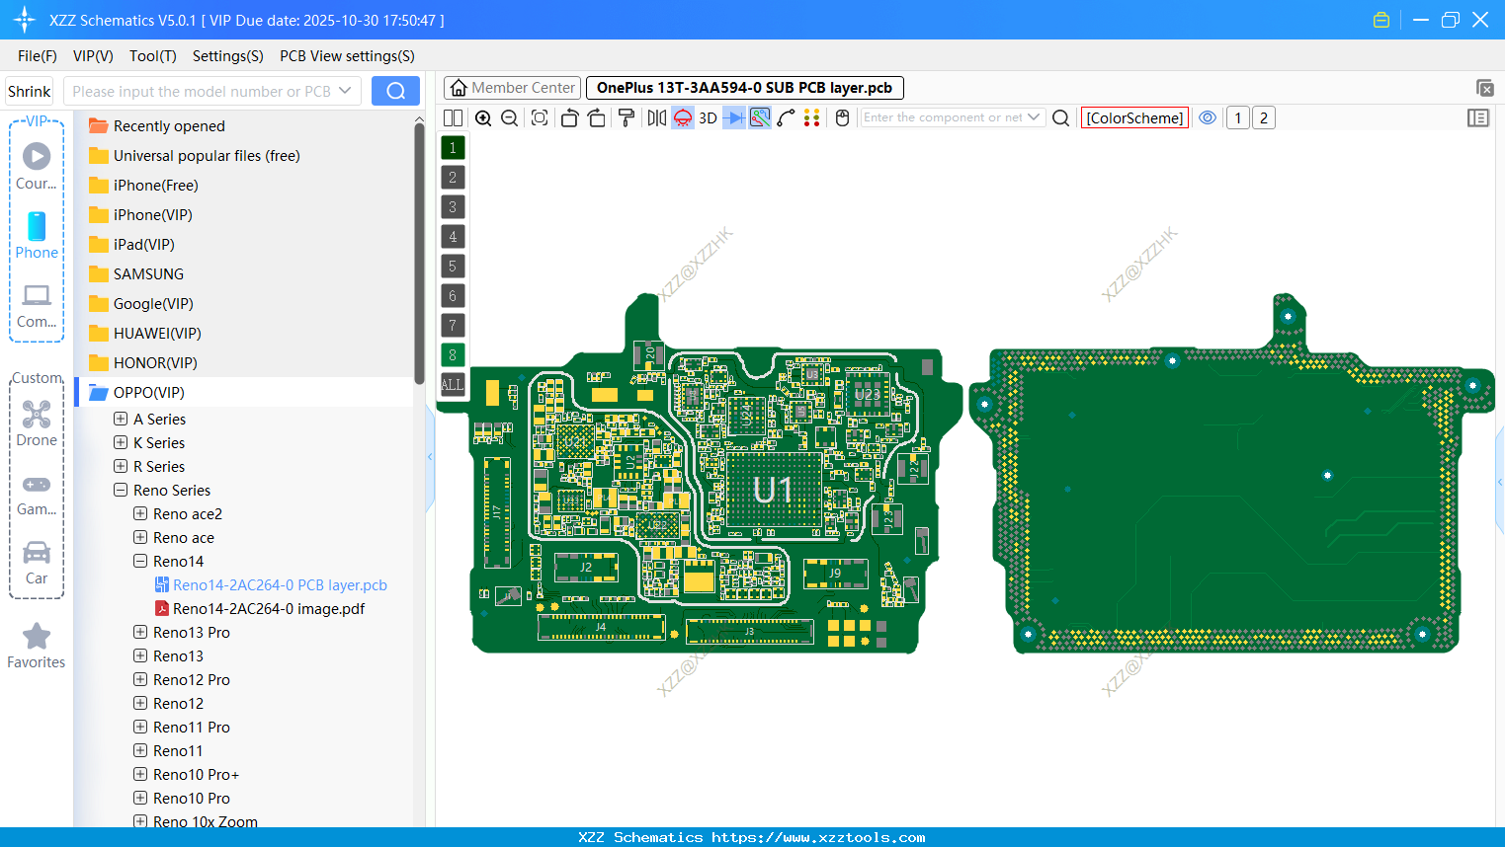Click the view button labeled 1
Image resolution: width=1505 pixels, height=847 pixels.
[x=1237, y=118]
